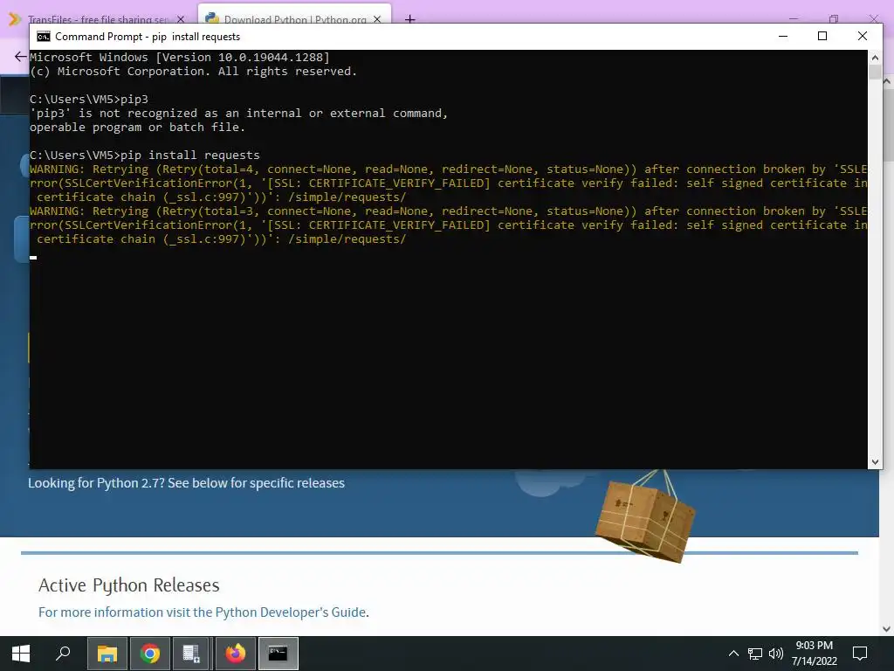Switch to Firefox from the taskbar
The width and height of the screenshot is (894, 671).
tap(235, 654)
